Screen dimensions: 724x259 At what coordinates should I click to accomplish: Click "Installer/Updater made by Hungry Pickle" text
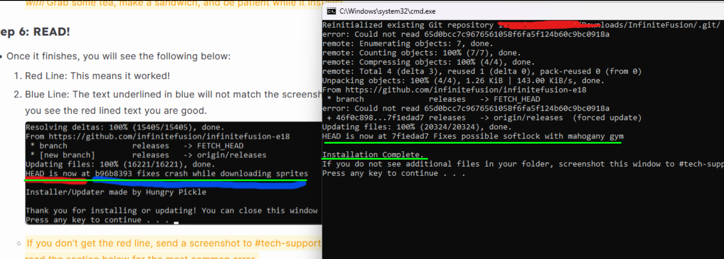[116, 192]
